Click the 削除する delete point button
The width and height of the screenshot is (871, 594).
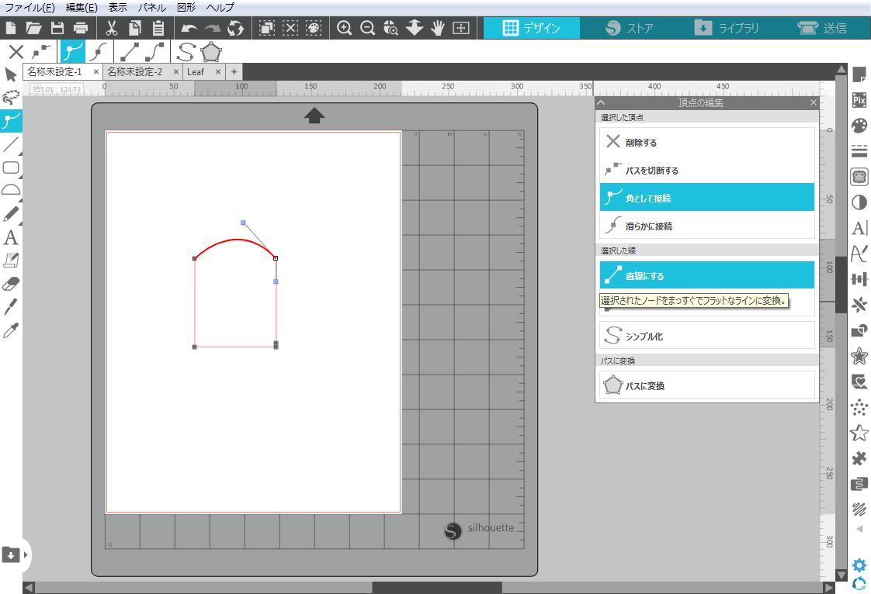(x=706, y=143)
